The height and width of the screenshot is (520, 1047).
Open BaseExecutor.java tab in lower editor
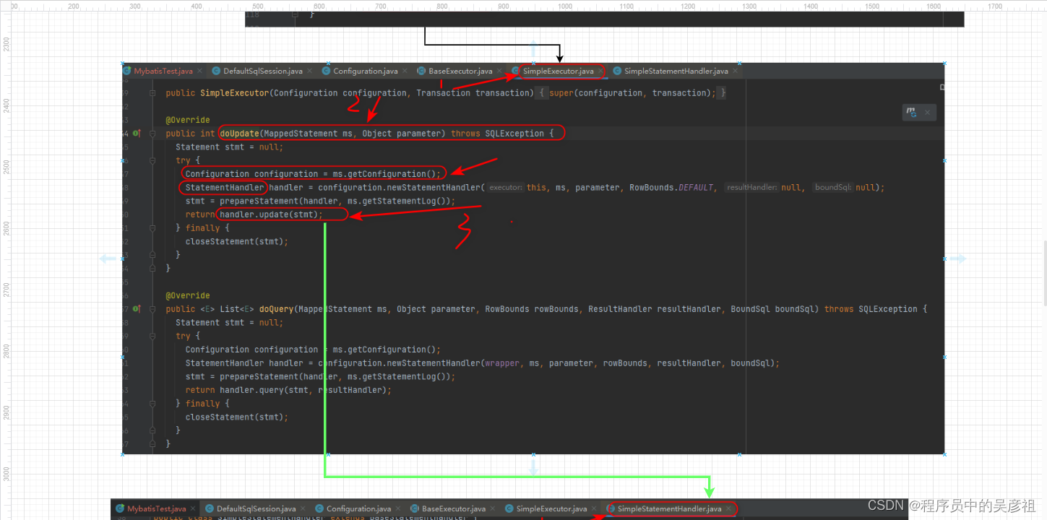454,508
